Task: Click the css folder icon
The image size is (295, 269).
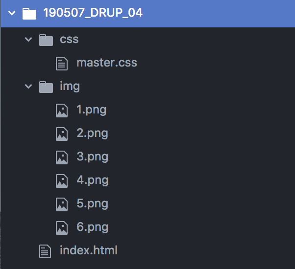Action: point(46,40)
